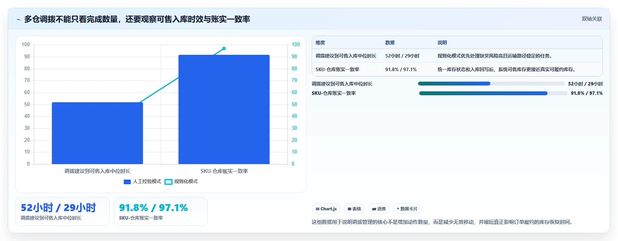Click the 维度 column header

(x=320, y=43)
